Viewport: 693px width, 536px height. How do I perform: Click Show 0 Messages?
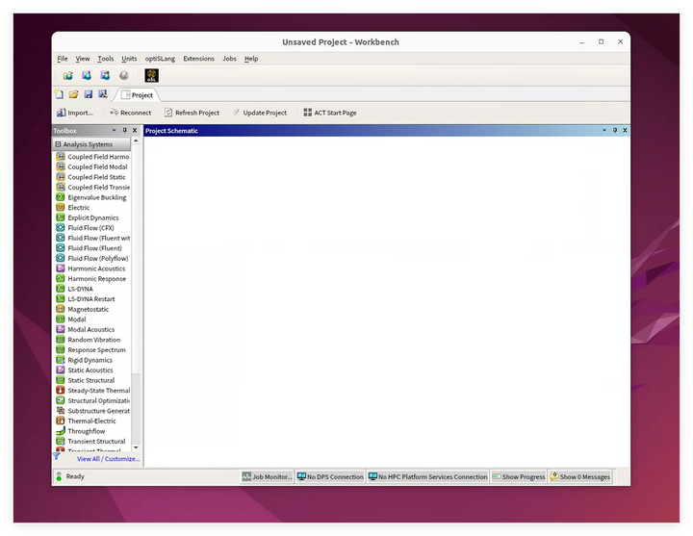(580, 476)
